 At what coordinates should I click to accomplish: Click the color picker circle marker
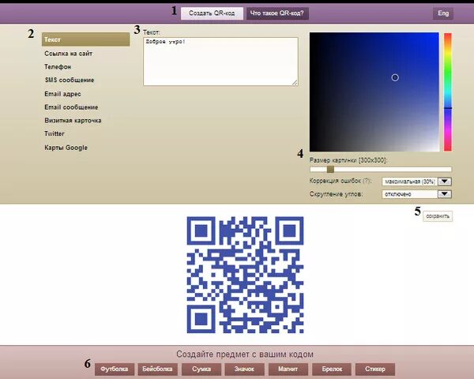click(395, 77)
